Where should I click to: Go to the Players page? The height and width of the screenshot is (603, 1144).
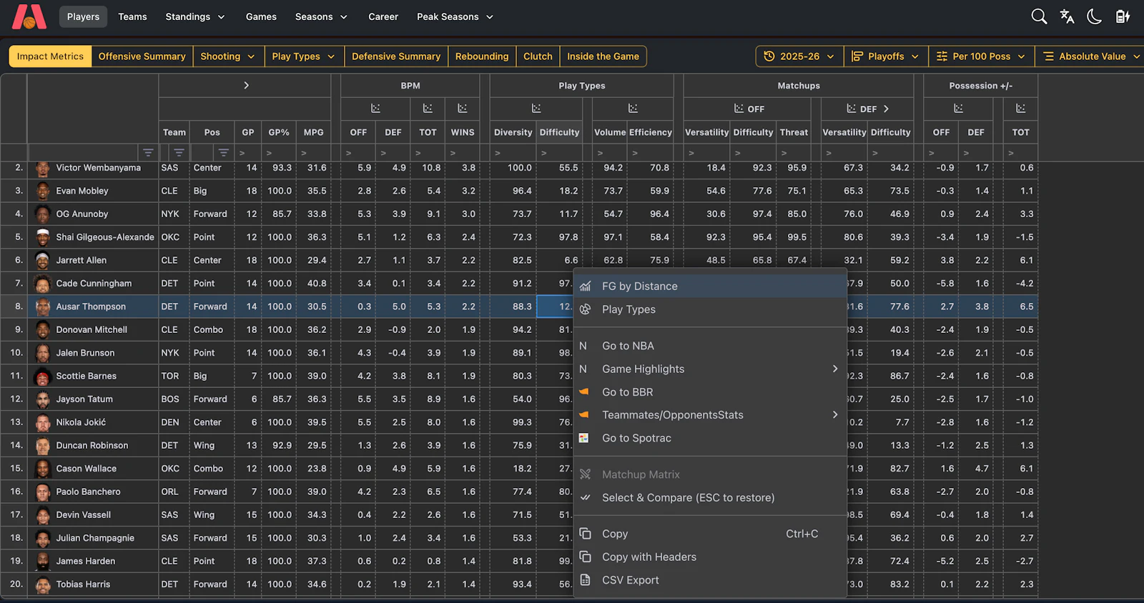coord(83,16)
